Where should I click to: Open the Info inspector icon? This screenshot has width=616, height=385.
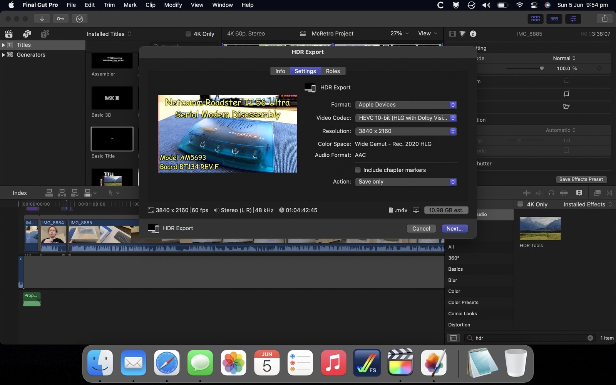tap(473, 34)
